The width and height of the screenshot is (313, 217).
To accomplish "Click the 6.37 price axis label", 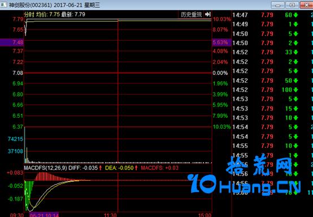I will (x=18, y=127).
